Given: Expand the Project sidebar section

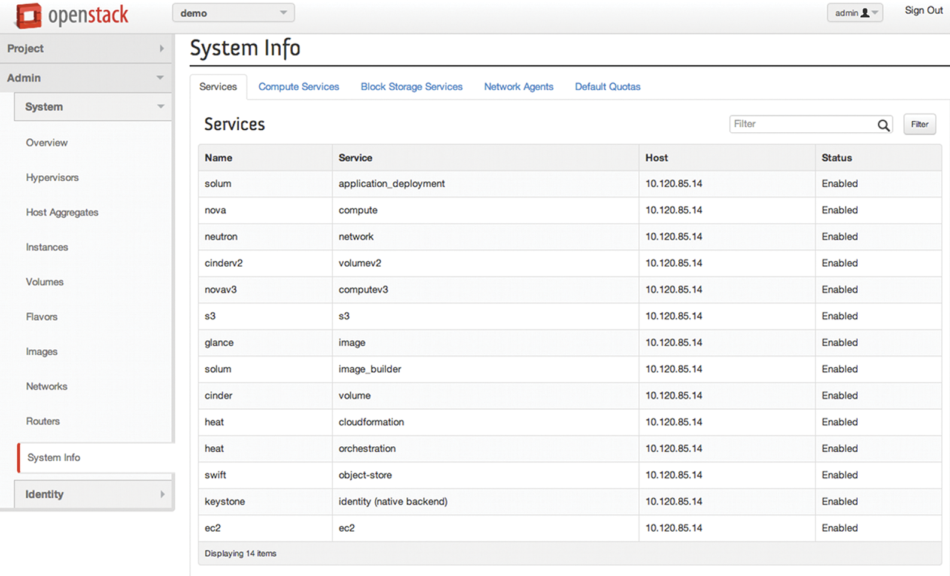Looking at the screenshot, I should (86, 48).
